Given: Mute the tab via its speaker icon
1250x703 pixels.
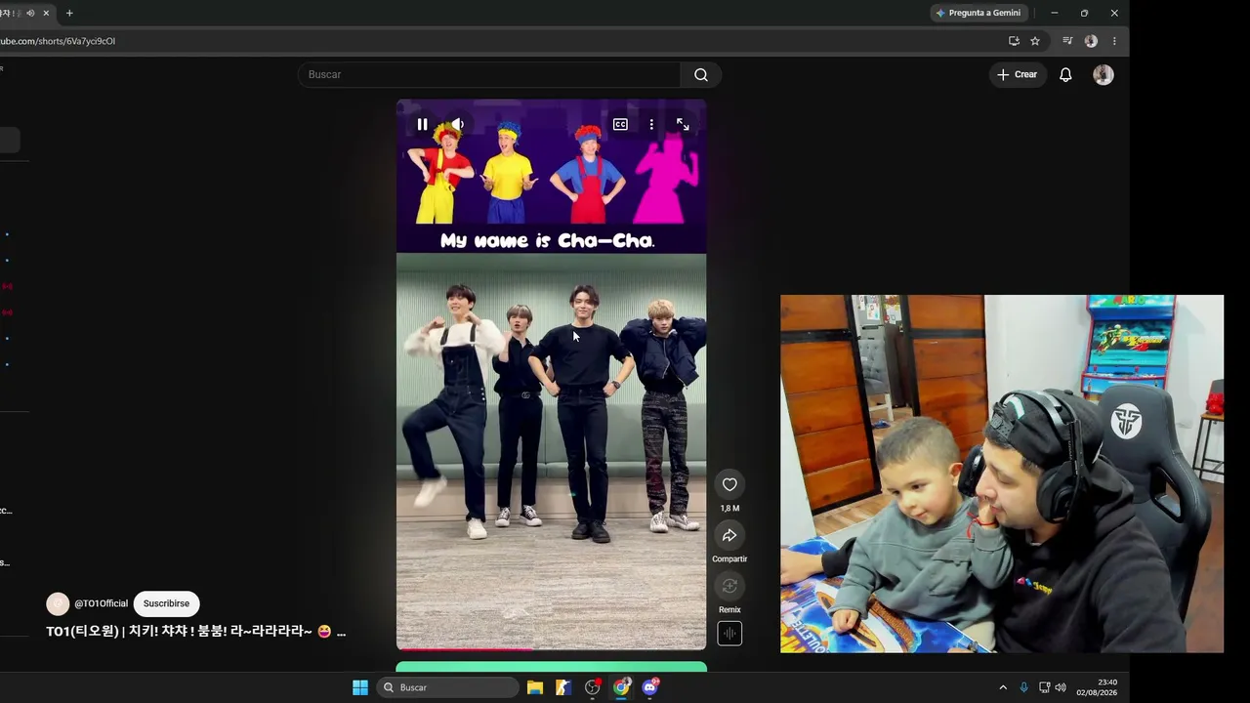Looking at the screenshot, I should click(x=30, y=13).
